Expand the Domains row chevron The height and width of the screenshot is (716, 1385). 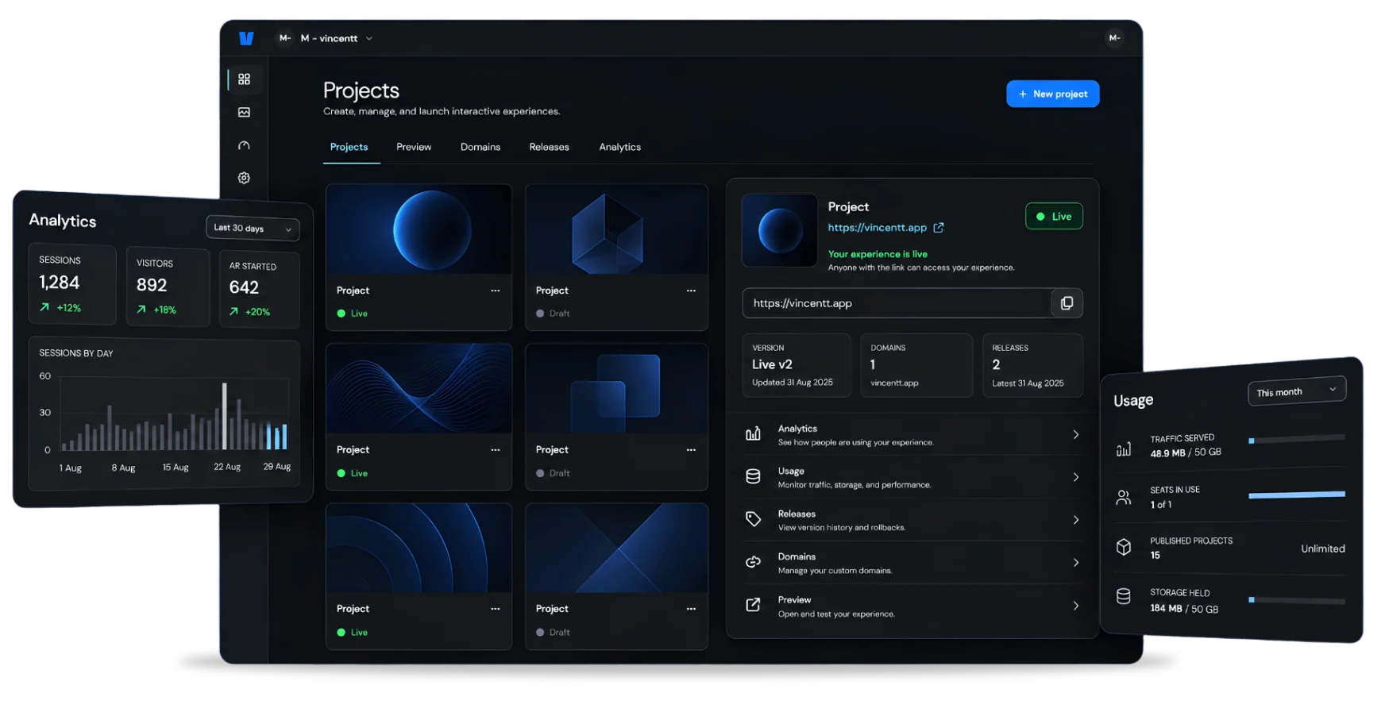coord(1076,563)
